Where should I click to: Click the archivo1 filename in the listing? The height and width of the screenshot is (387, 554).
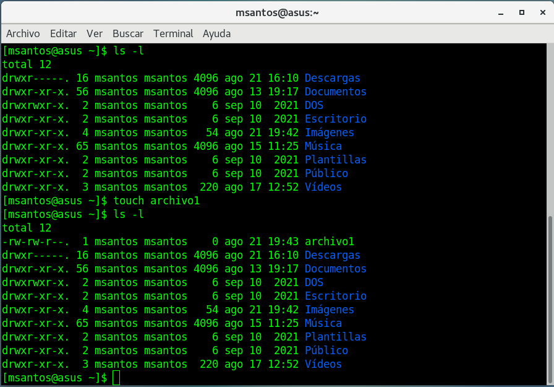pyautogui.click(x=329, y=241)
